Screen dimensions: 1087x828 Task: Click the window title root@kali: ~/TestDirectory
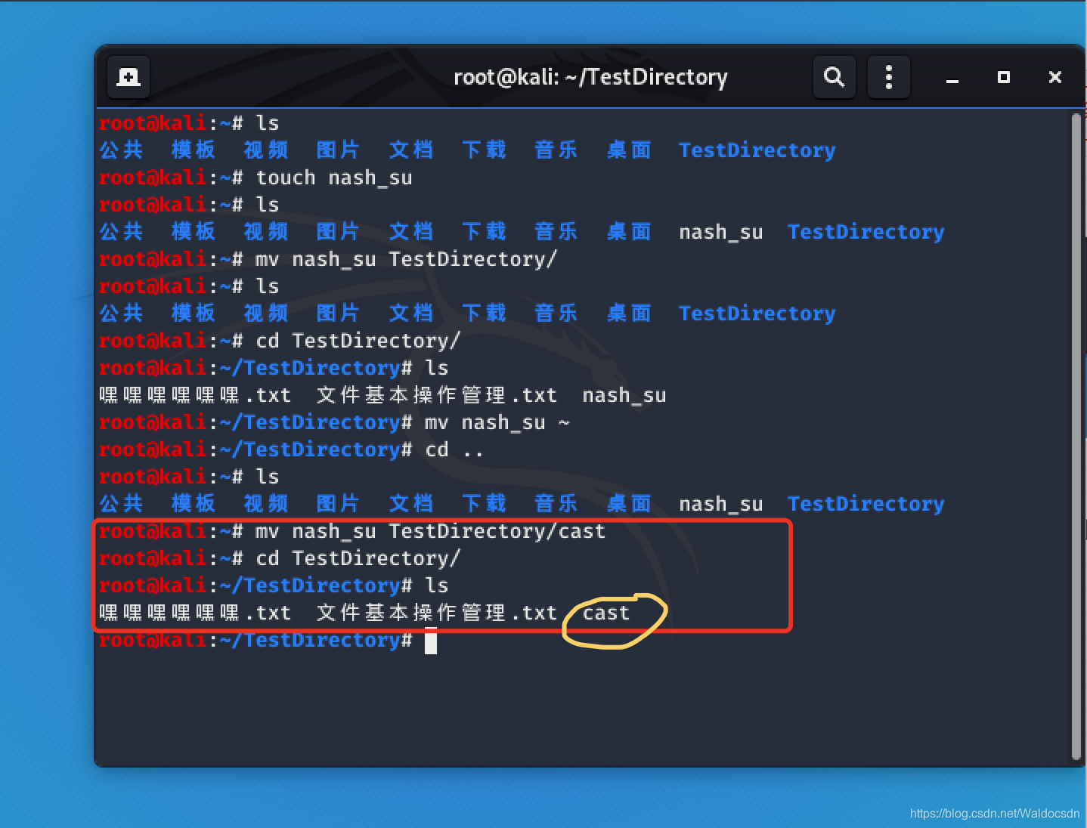click(590, 77)
